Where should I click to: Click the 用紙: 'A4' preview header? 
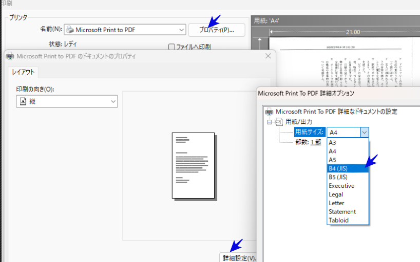[x=266, y=20]
